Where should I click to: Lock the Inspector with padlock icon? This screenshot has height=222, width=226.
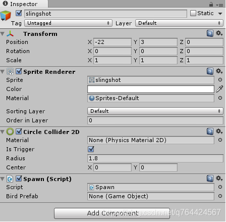click(x=211, y=4)
